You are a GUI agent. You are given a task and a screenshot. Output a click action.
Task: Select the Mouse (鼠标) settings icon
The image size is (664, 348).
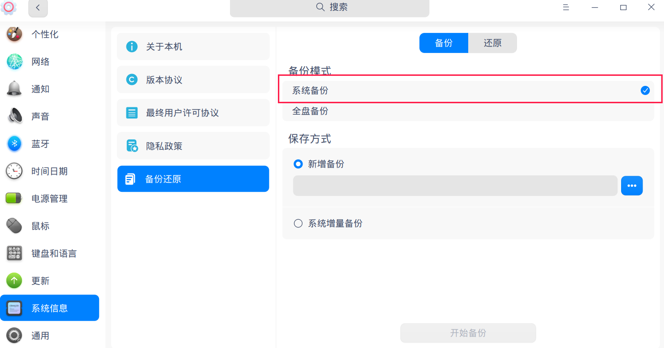pos(15,226)
